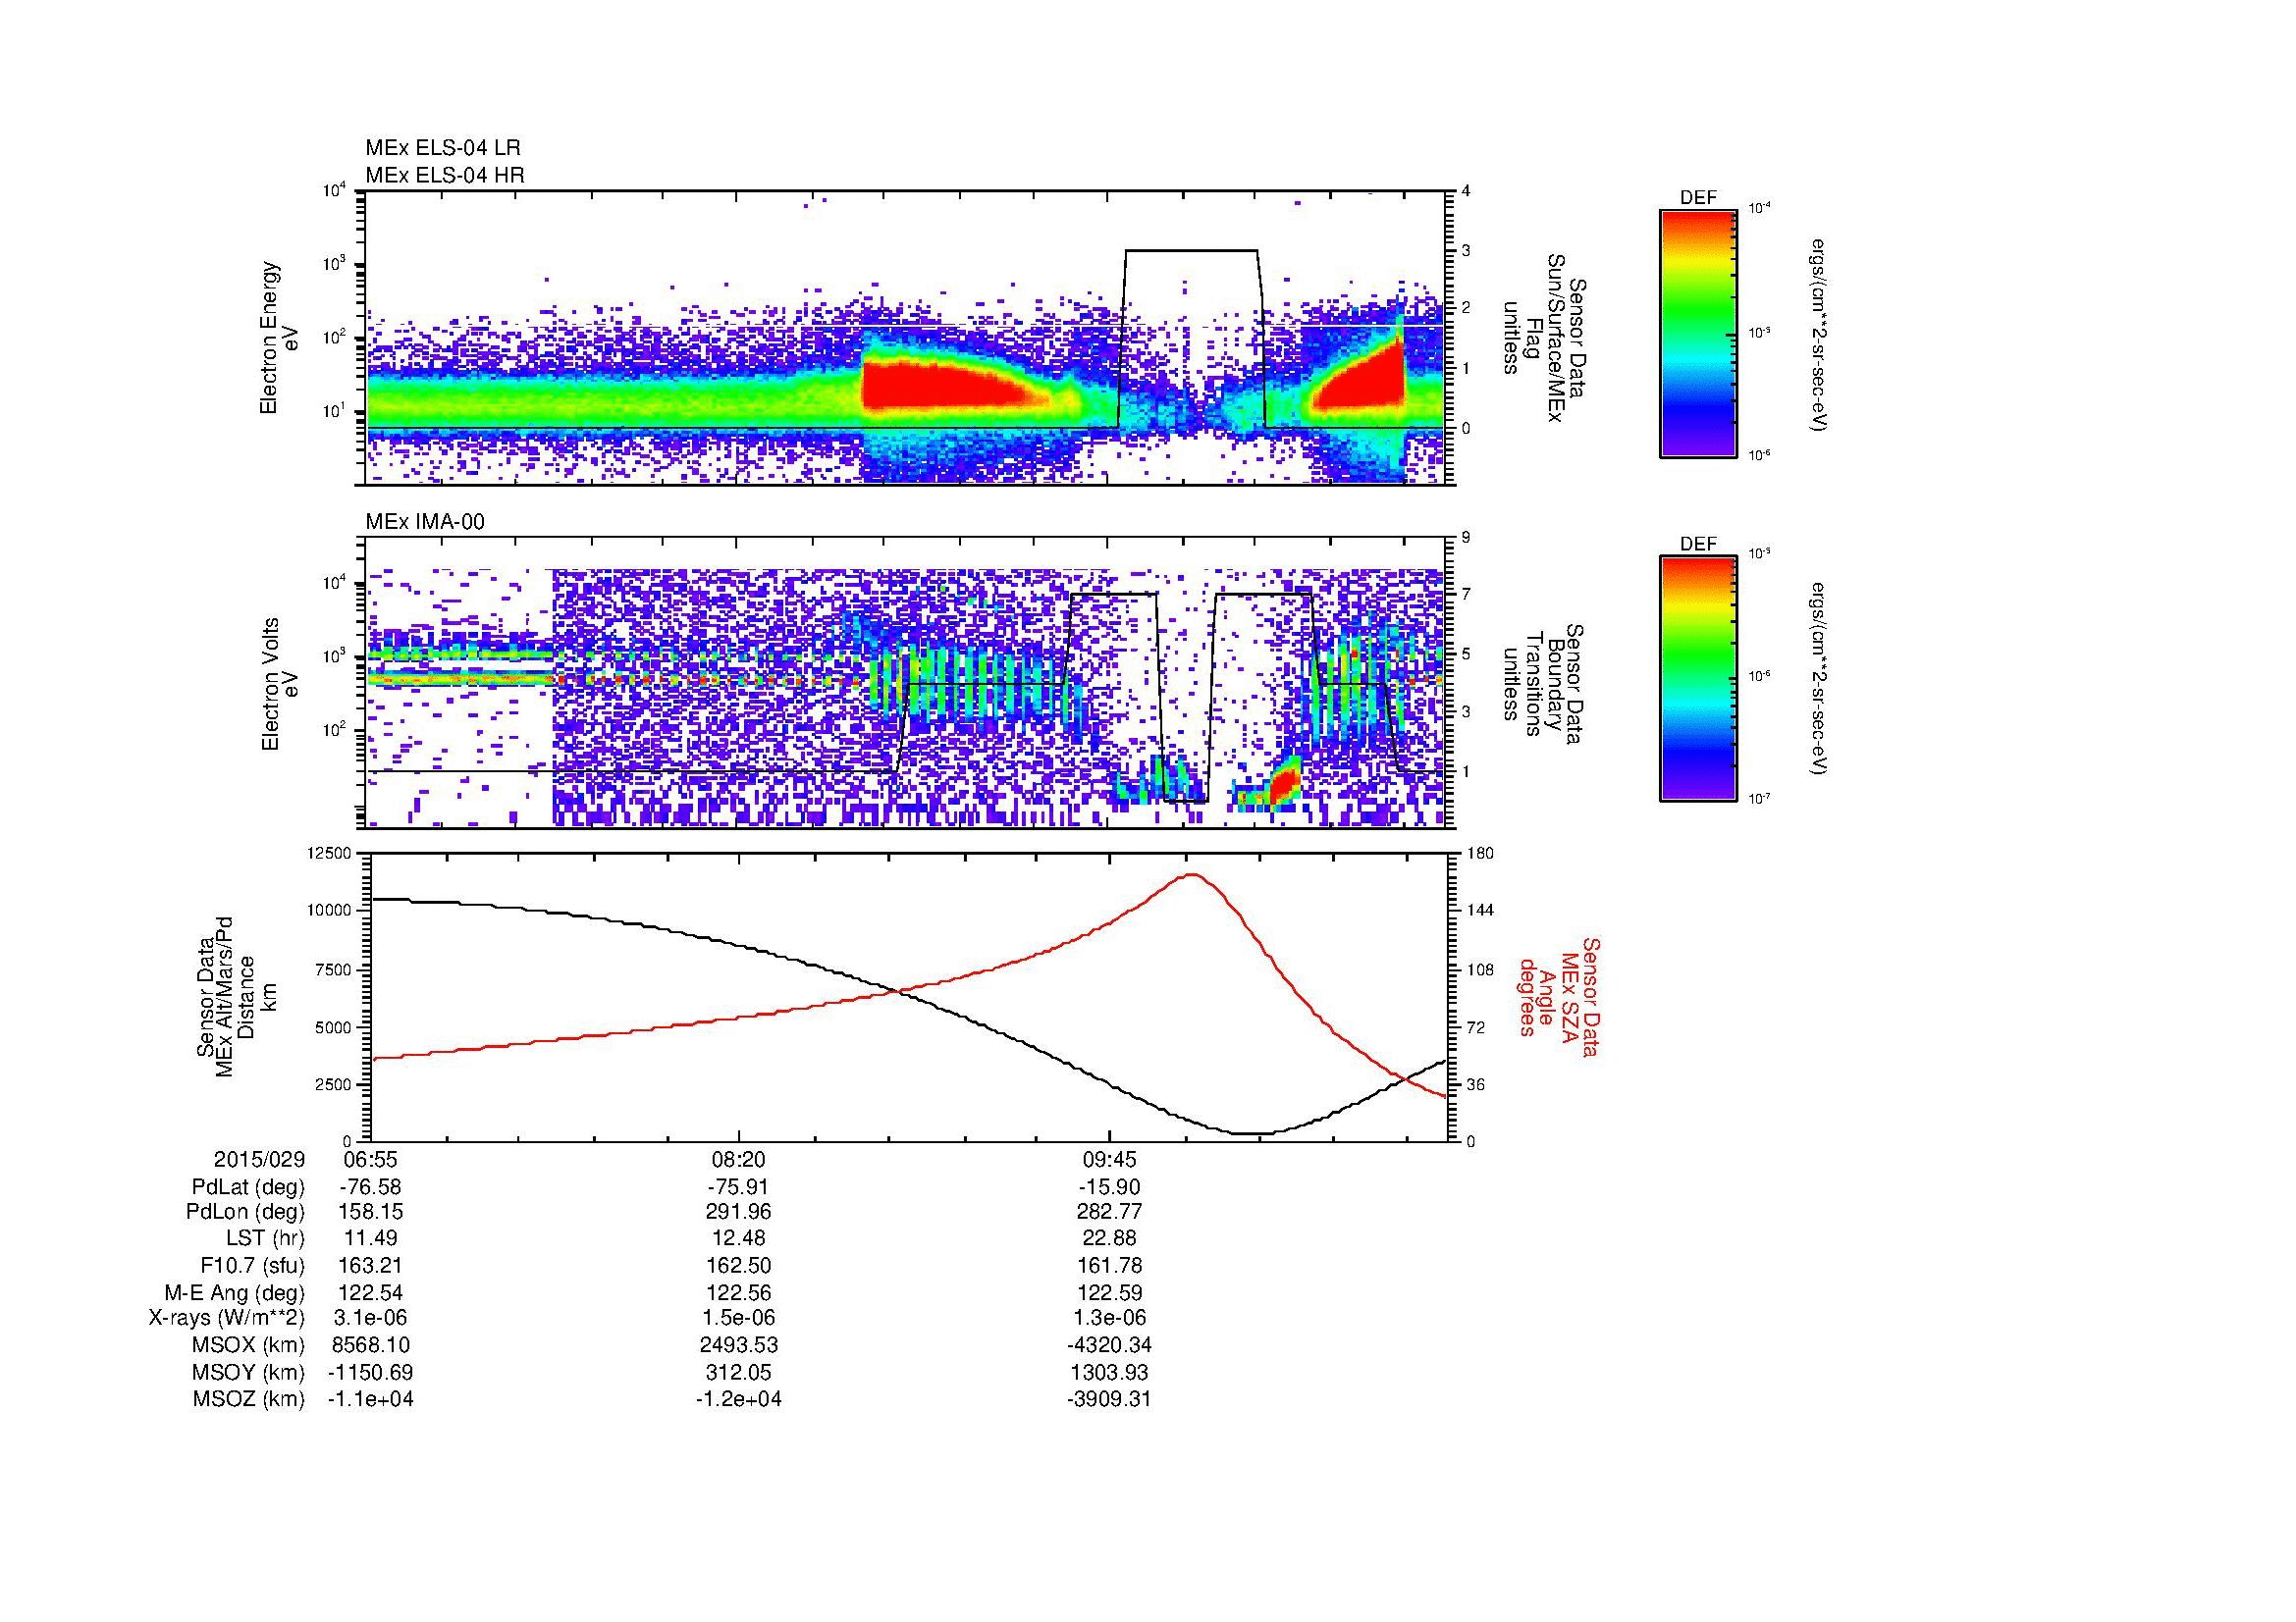The height and width of the screenshot is (1622, 2296).
Task: Click the 'DEF' label above the ELS color bar
Action: coord(1698,198)
